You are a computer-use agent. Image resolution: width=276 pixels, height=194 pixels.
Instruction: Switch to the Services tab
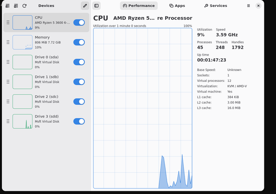click(x=216, y=6)
